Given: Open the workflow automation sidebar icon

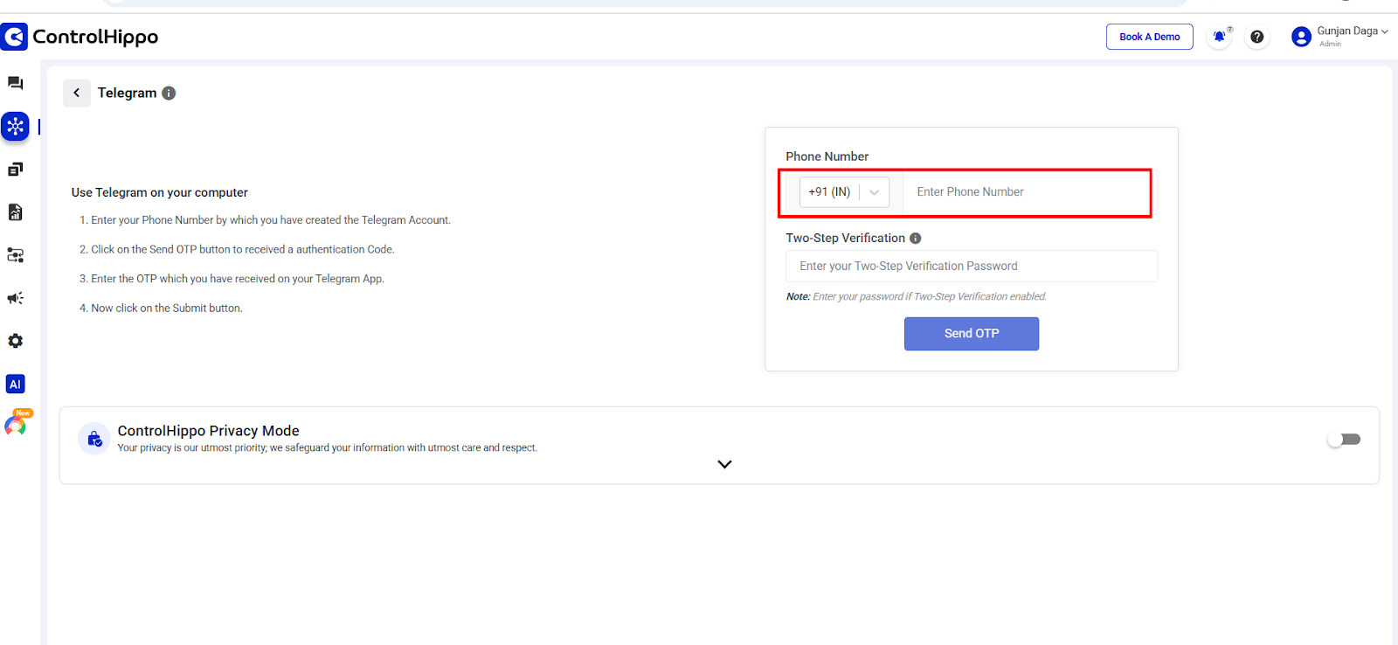Looking at the screenshot, I should pyautogui.click(x=15, y=255).
